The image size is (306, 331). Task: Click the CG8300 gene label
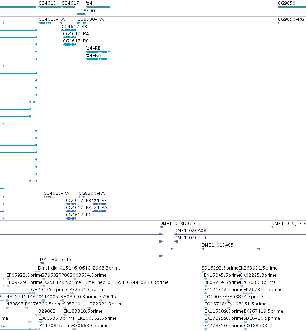tap(86, 11)
